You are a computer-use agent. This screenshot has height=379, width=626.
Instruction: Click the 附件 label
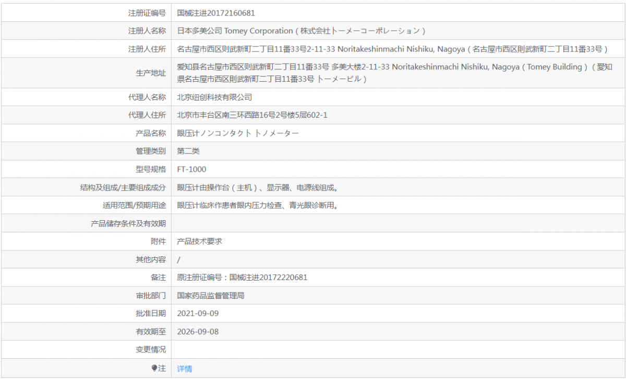click(158, 241)
